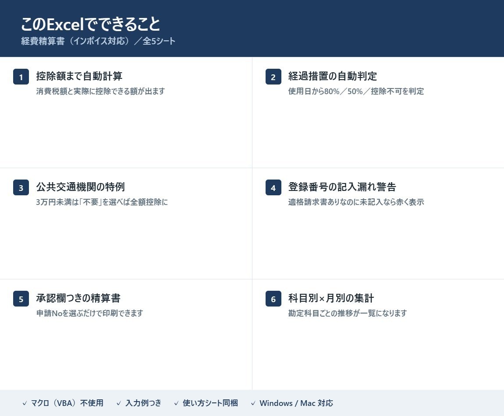504x416 pixels.
Task: Click footer text マクロ(VBA)不使用
Action: click(67, 403)
